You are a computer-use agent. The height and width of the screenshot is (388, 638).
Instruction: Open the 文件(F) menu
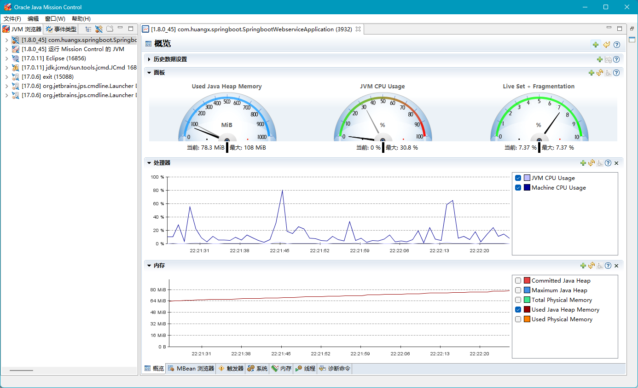tap(12, 19)
